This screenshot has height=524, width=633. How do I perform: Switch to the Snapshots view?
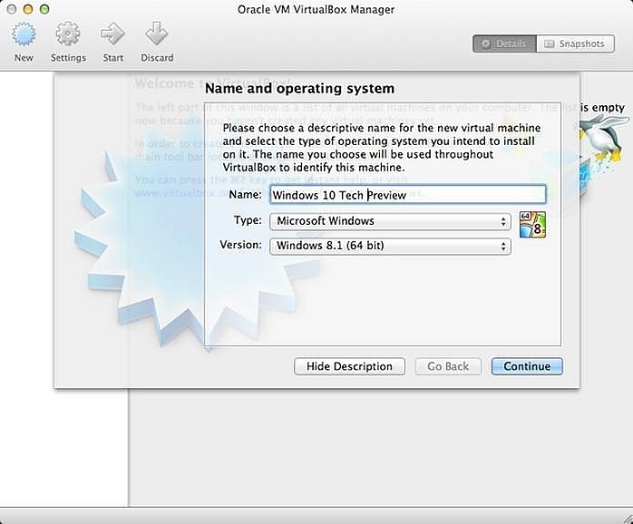tap(575, 44)
